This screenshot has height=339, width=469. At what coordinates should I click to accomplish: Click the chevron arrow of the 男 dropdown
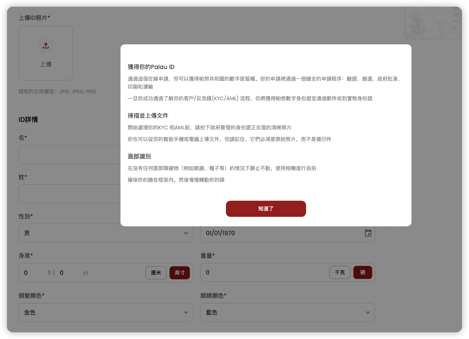[186, 233]
